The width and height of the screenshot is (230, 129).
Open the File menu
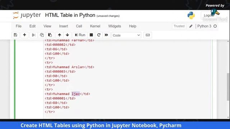[19, 26]
